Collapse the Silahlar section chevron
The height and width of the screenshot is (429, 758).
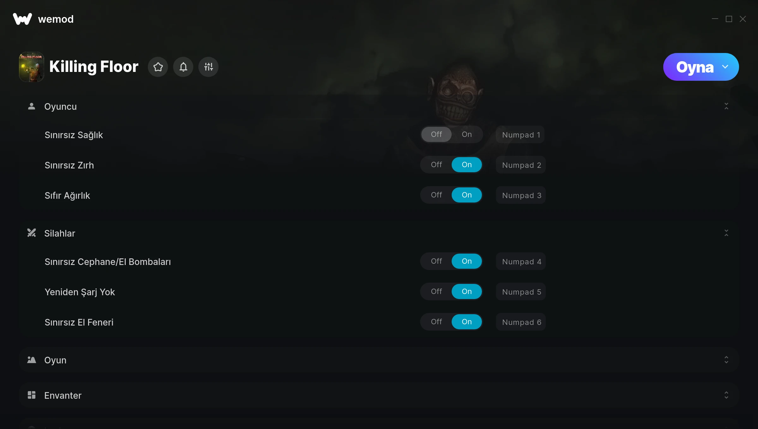(726, 233)
